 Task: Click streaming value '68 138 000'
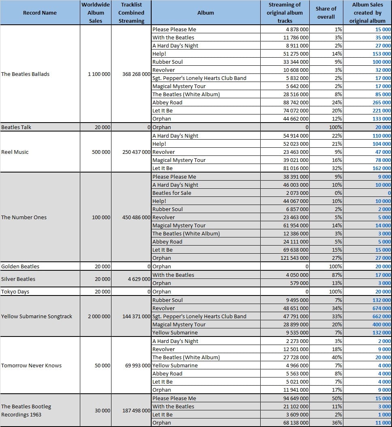pyautogui.click(x=296, y=423)
